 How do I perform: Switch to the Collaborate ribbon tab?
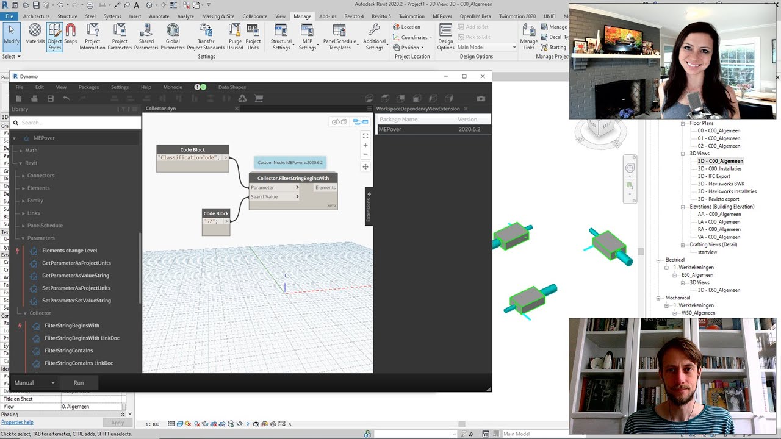click(254, 16)
